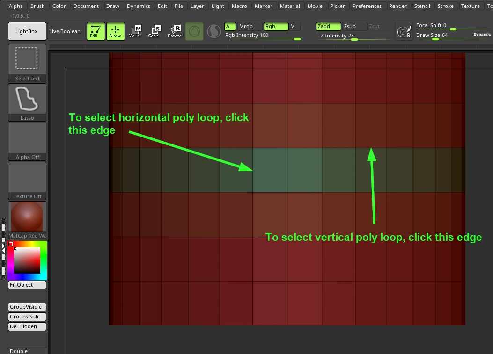Toggle the Draw mode icon
Screen dimensions: 493x354
click(x=115, y=31)
